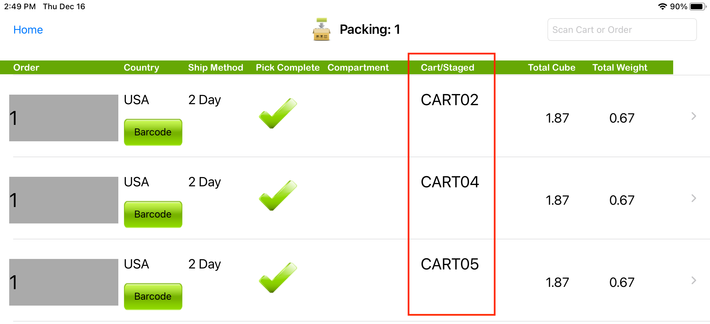Click the Order column header
Screen dimensions: 710x324
point(26,67)
